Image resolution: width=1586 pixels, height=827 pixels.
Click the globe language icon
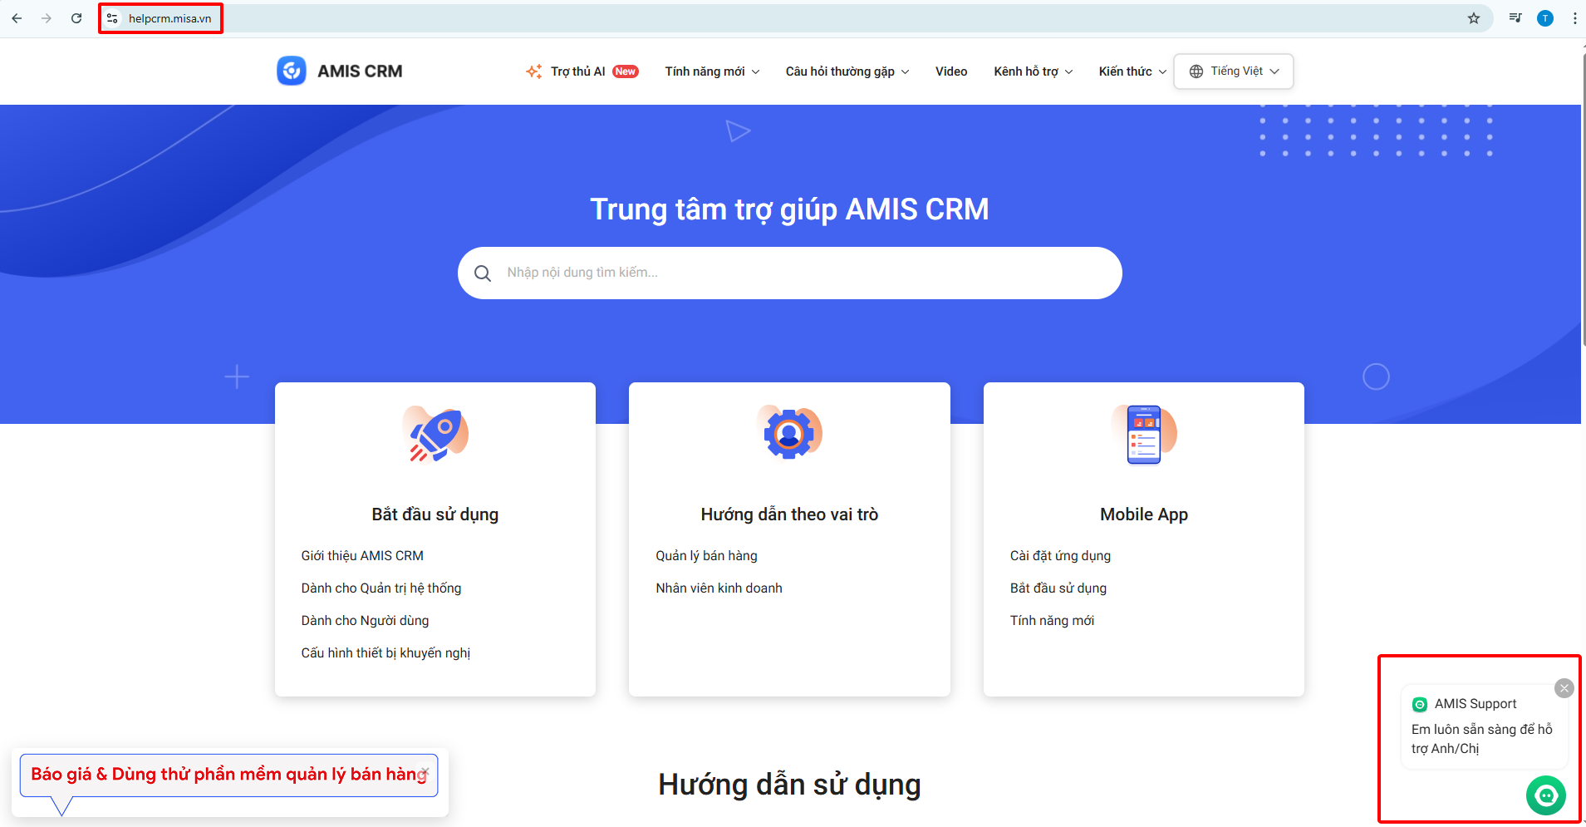(1196, 71)
